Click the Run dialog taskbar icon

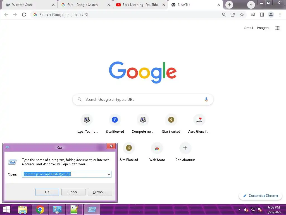click(92, 209)
